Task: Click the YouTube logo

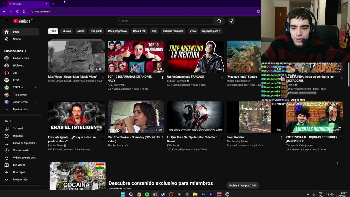Action: click(x=22, y=21)
